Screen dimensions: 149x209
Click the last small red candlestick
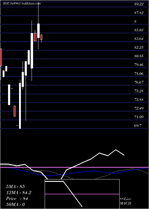[41, 37]
